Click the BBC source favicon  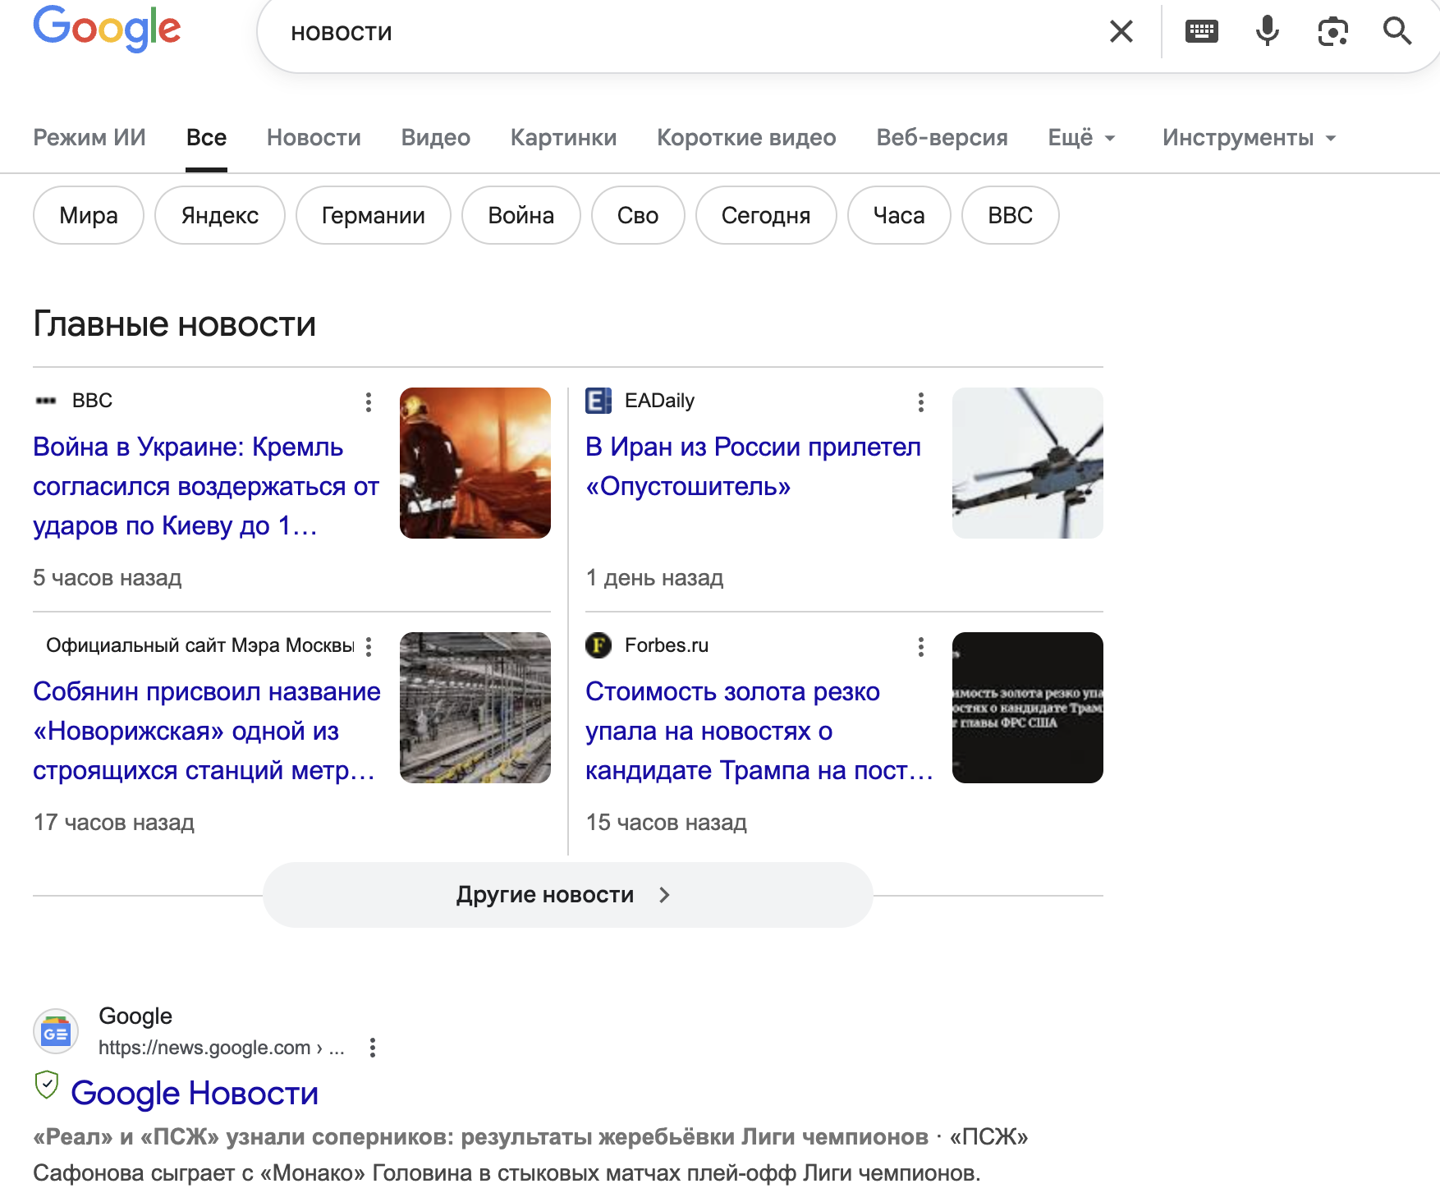pyautogui.click(x=47, y=400)
